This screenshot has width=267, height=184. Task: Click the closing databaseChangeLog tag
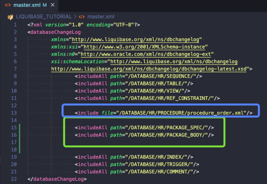tap(57, 179)
